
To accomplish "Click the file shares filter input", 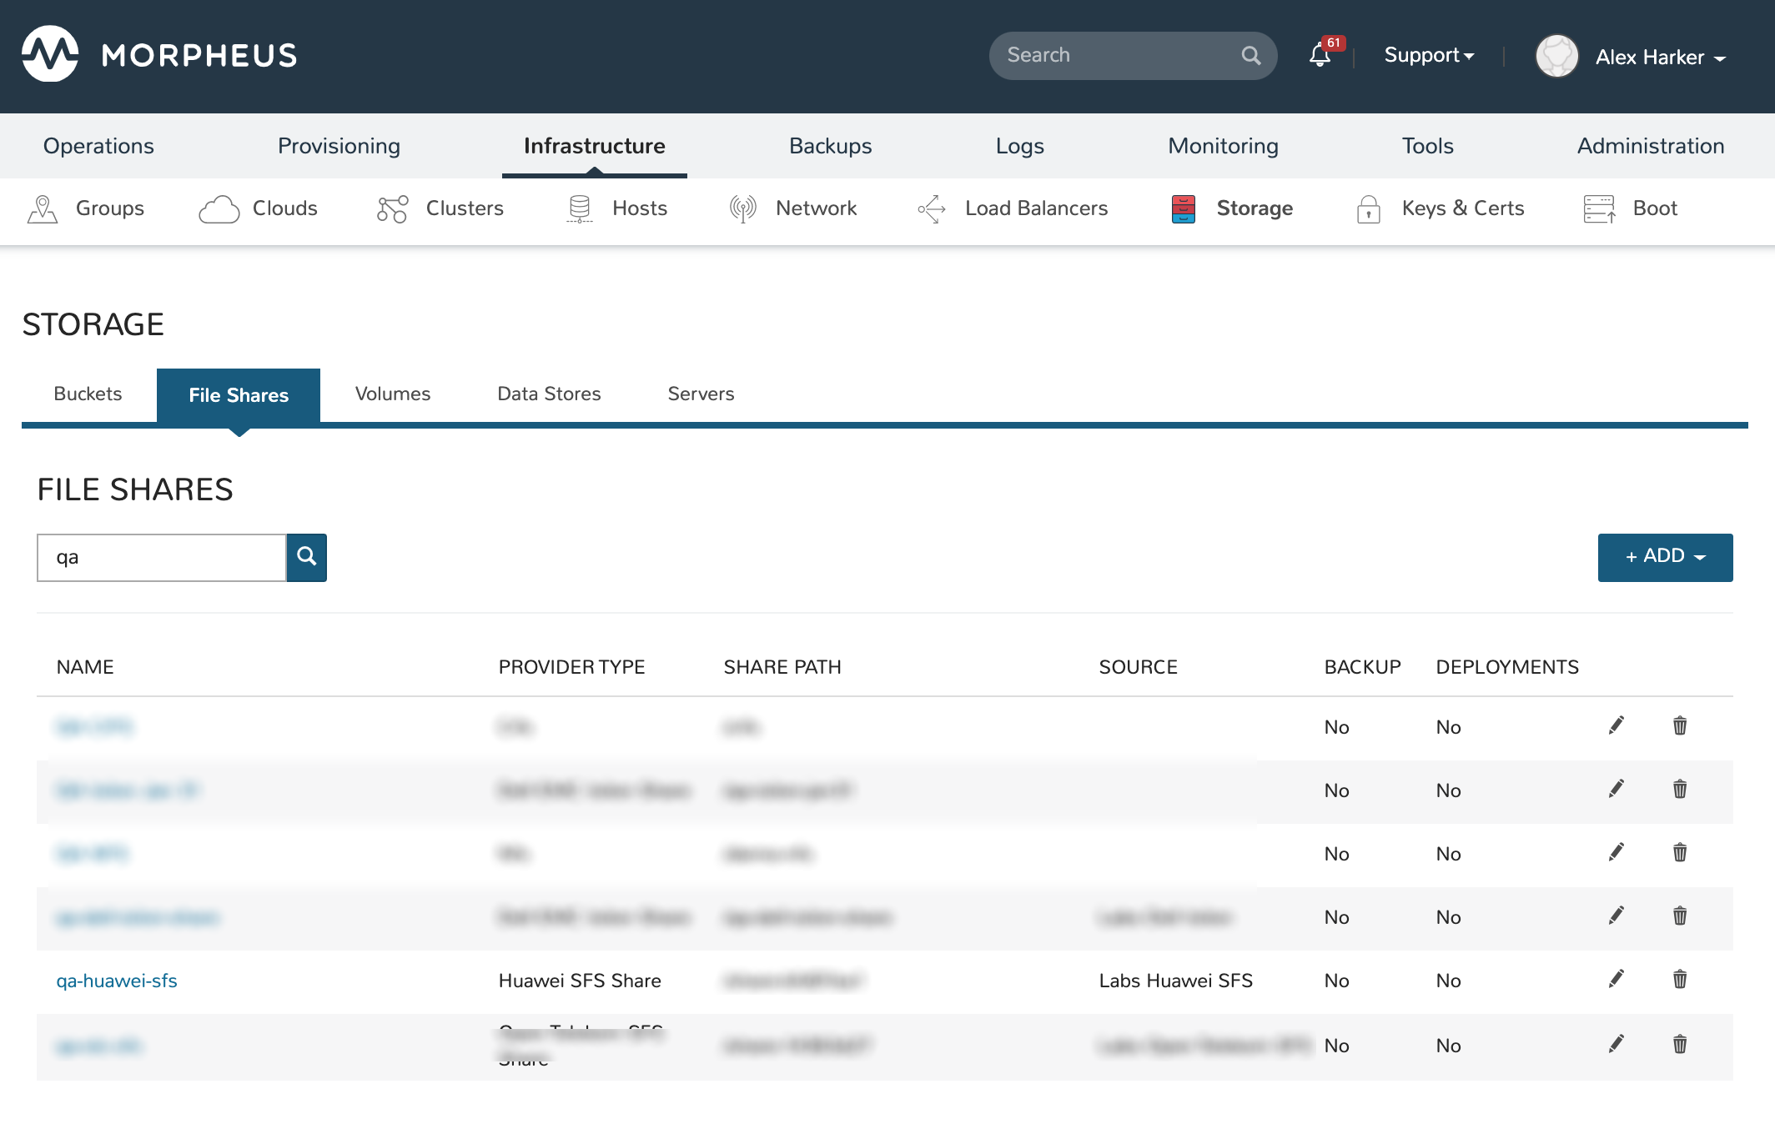I will [x=162, y=557].
